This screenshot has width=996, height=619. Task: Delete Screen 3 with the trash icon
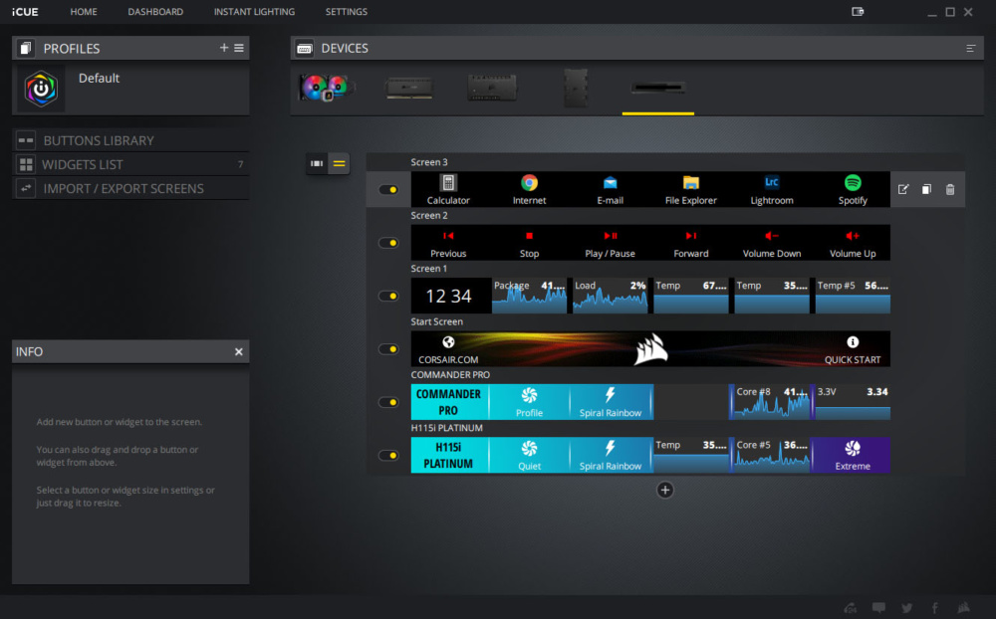click(x=950, y=189)
